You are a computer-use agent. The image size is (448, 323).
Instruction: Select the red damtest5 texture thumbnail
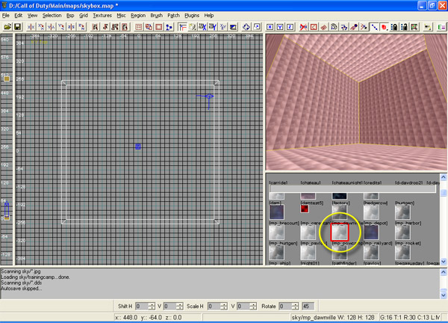point(305,209)
